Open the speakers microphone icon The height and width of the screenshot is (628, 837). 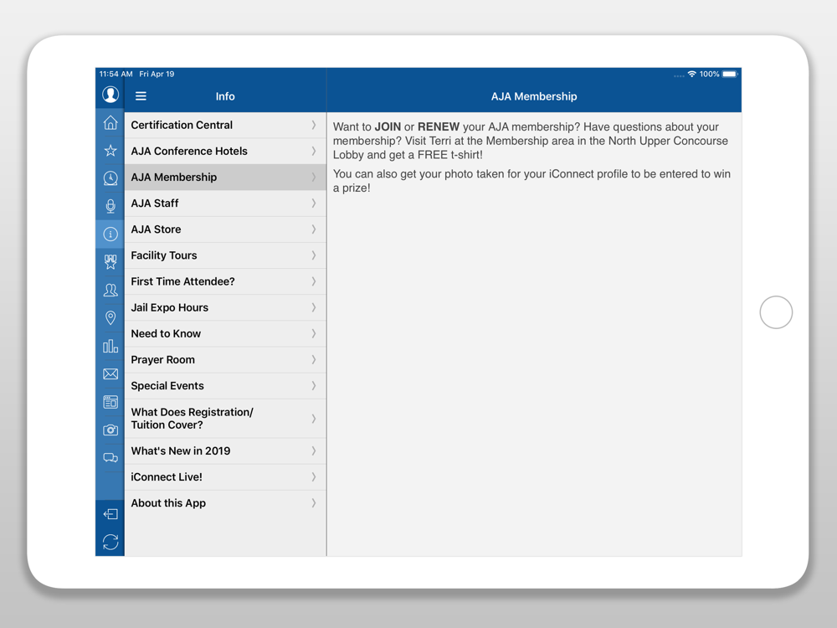pyautogui.click(x=110, y=206)
